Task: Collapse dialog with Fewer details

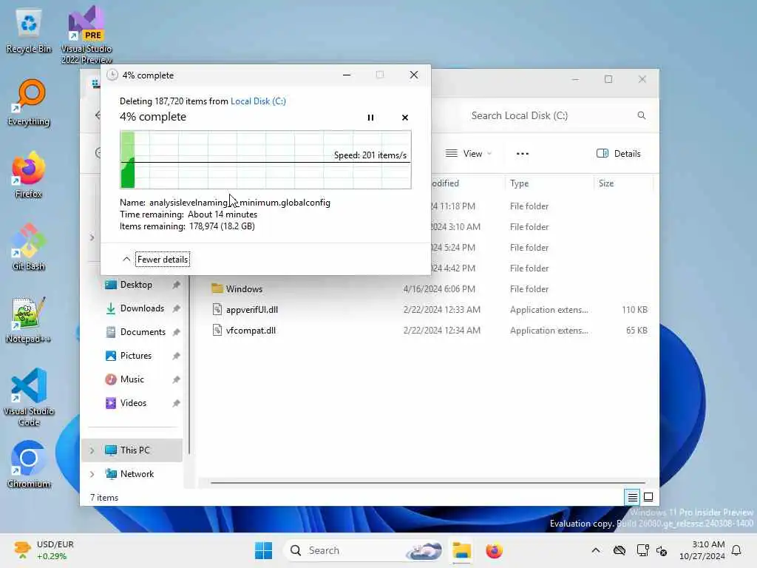Action: point(162,260)
